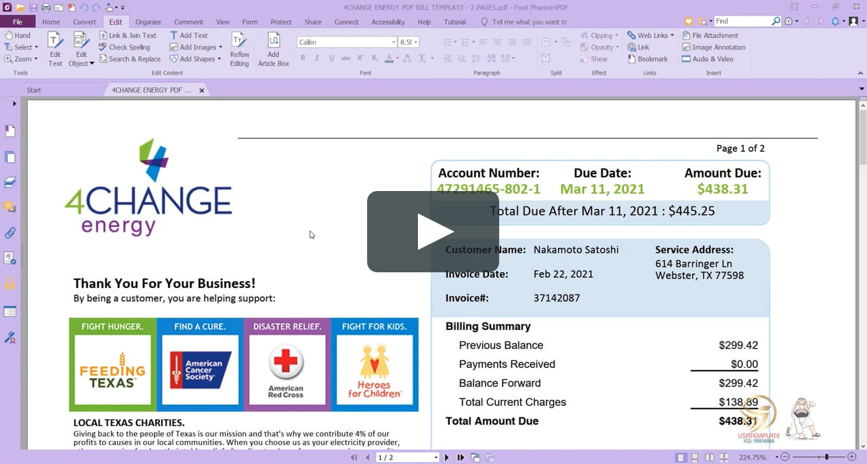
Task: Expand the left navigation panel arrow
Action: [x=14, y=104]
